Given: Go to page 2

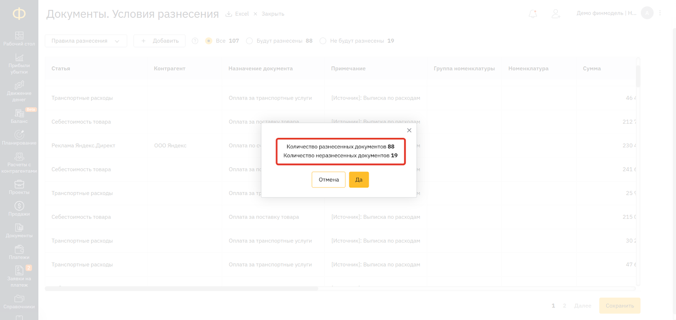Looking at the screenshot, I should click(x=564, y=306).
